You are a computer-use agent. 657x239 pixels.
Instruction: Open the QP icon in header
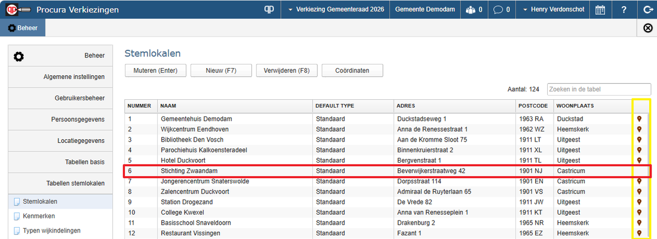coord(269,10)
